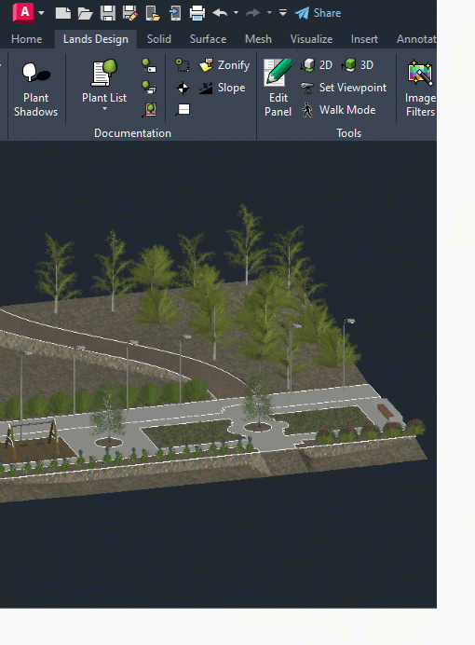Activate the Slope documentation tool

223,88
